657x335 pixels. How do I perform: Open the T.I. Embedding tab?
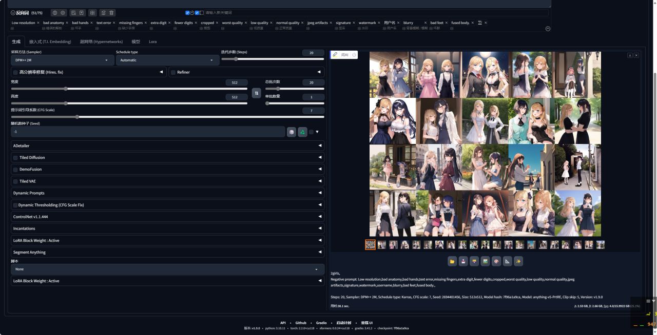tap(50, 41)
